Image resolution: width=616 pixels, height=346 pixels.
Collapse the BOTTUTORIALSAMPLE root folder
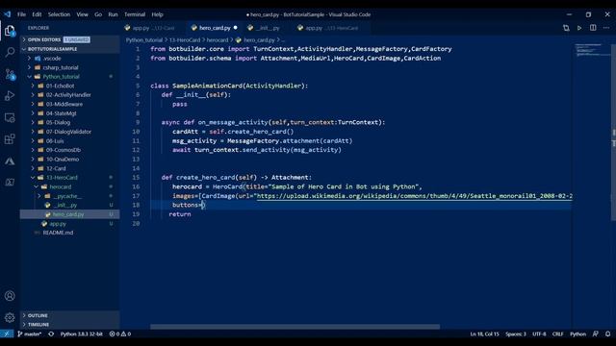click(70, 49)
